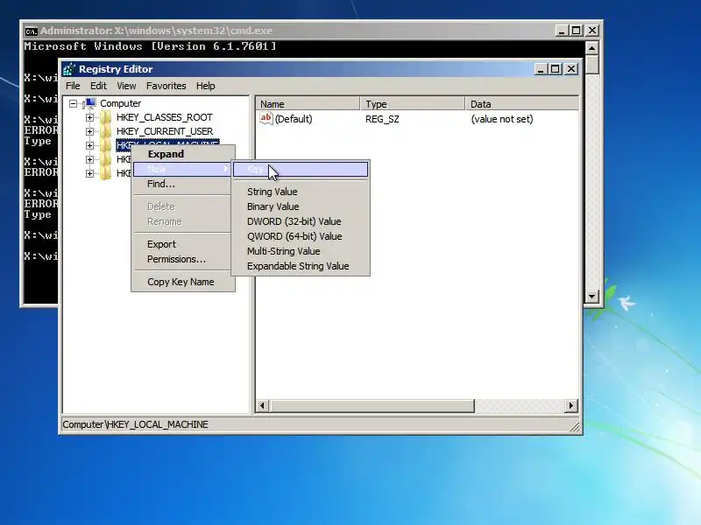Viewport: 701px width, 525px height.
Task: Expand the HKEY_CURRENT_USER node
Action: pos(89,131)
